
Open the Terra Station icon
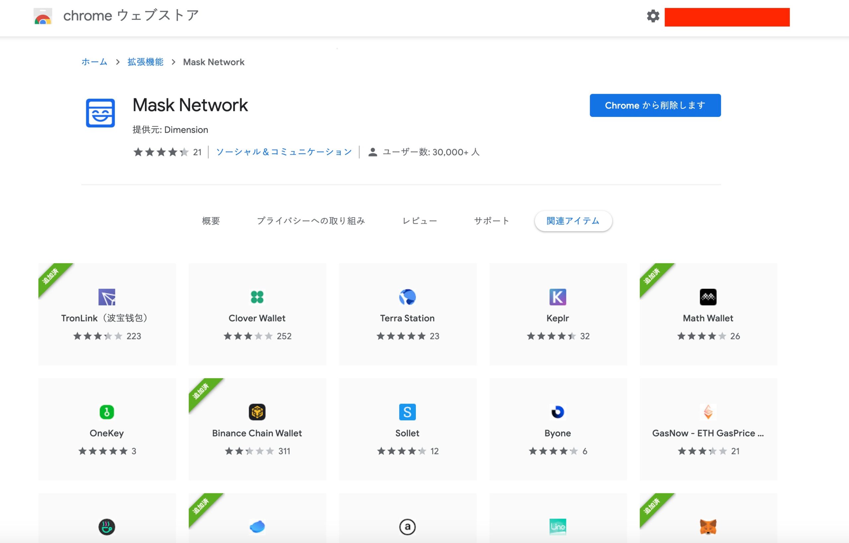pos(407,297)
